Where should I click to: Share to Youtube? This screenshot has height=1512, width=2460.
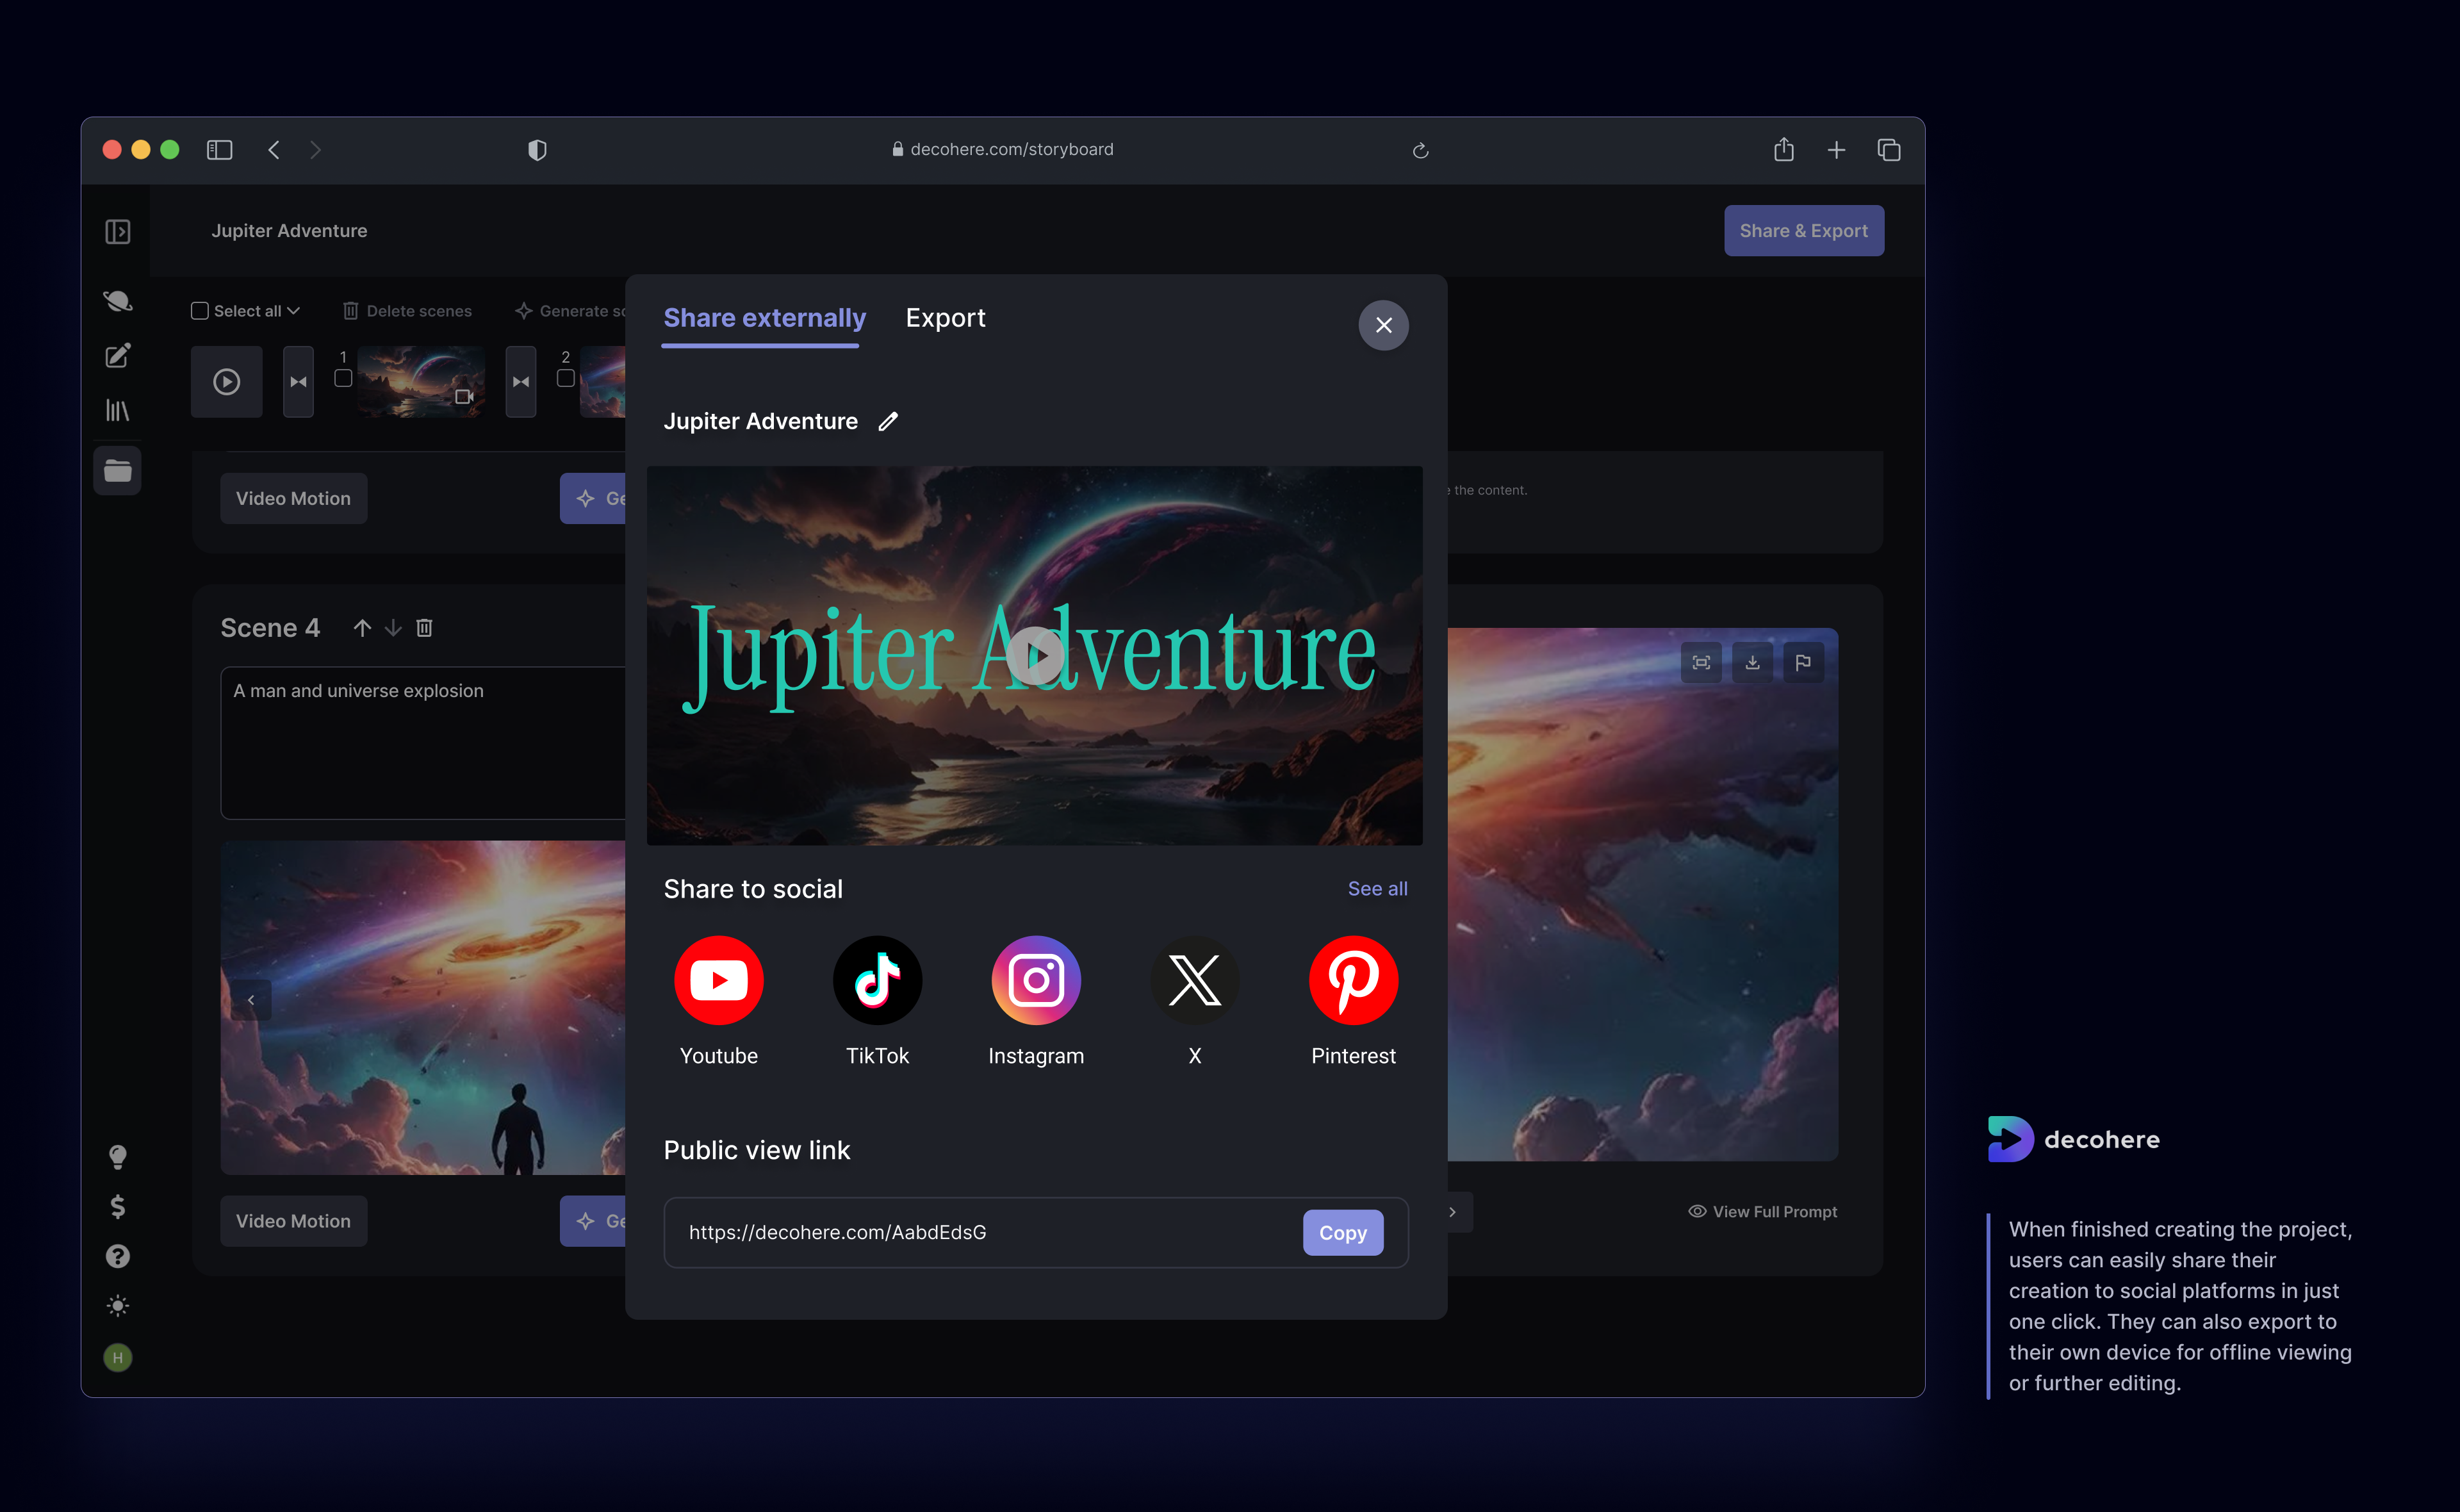(x=717, y=980)
